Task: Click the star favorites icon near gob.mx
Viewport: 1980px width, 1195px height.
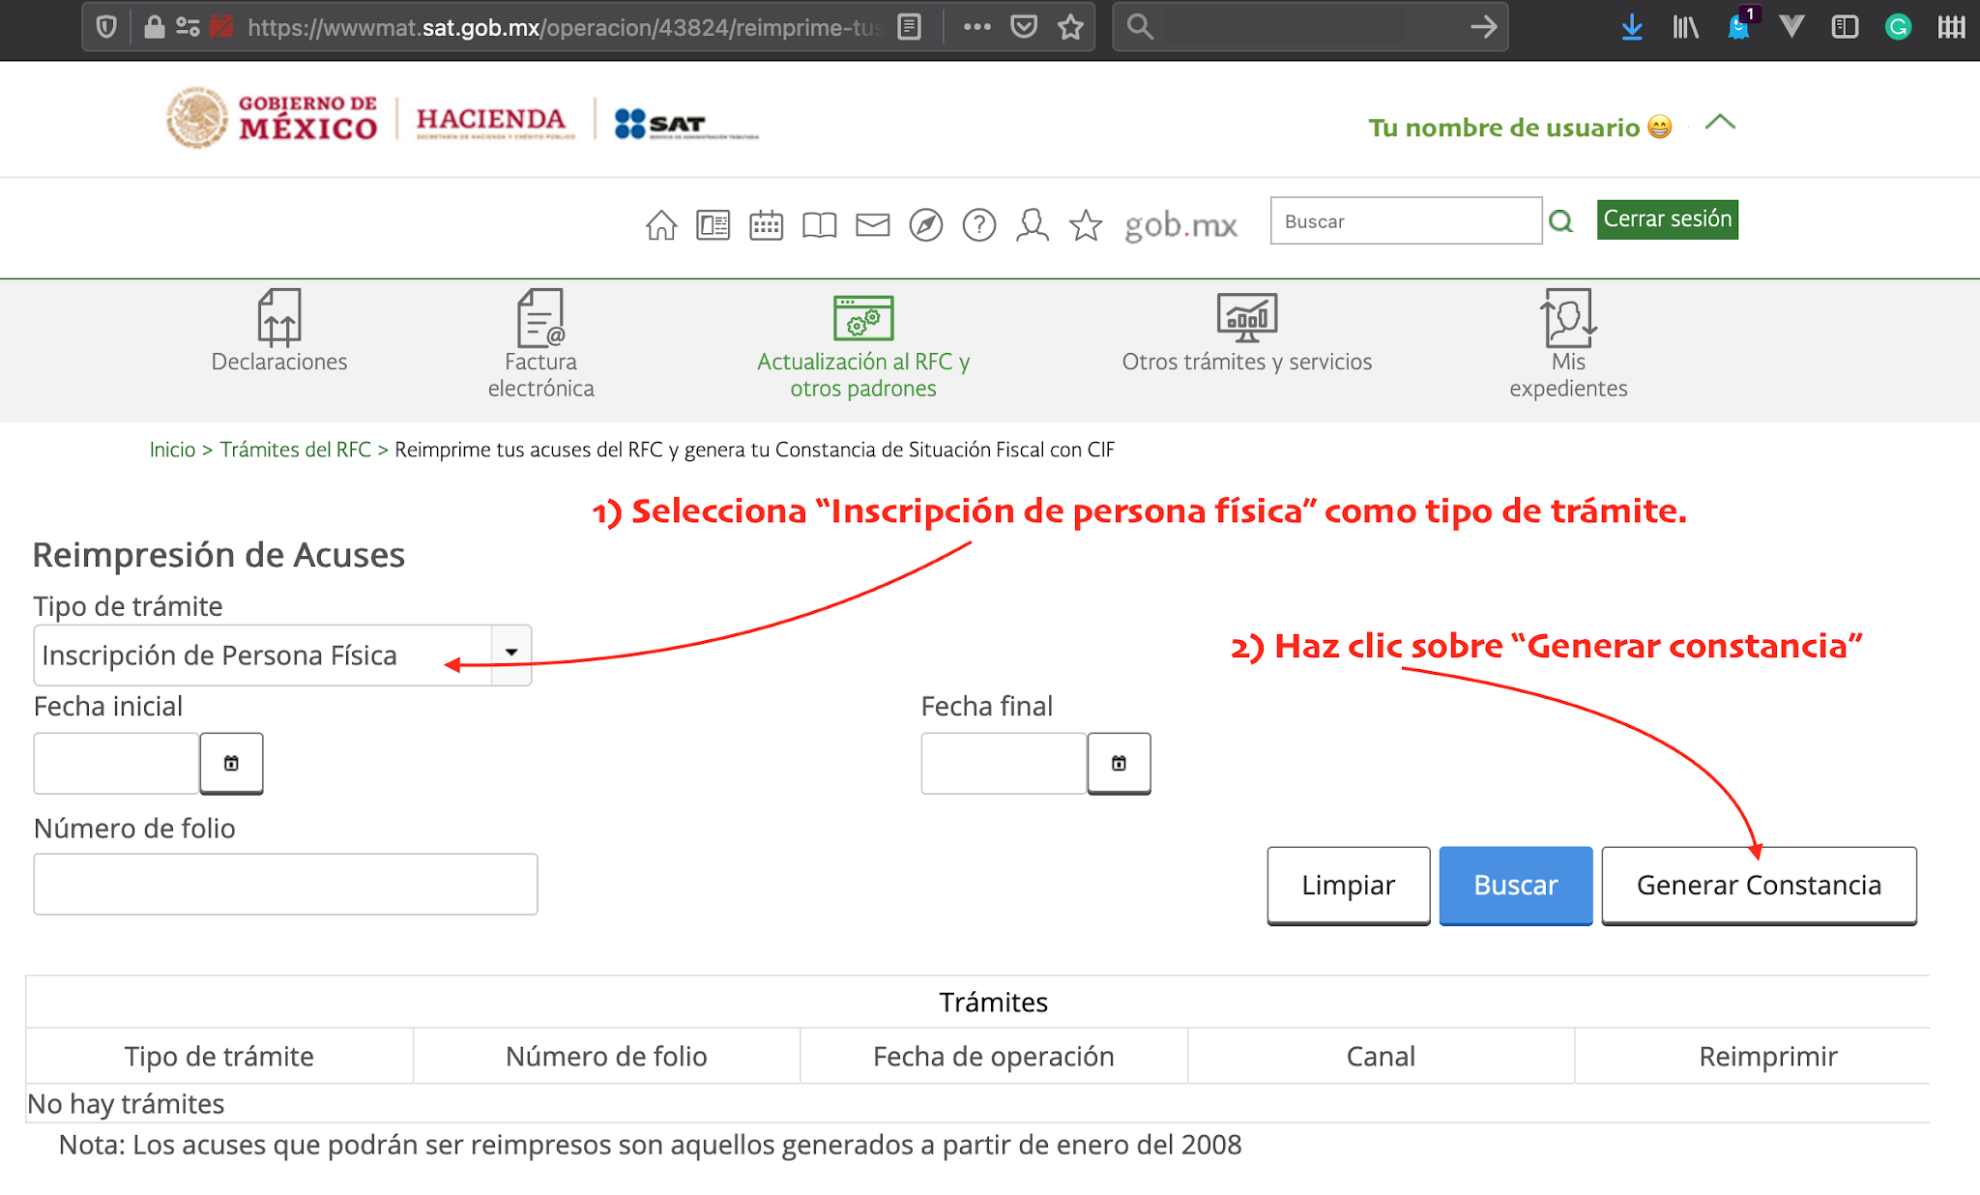Action: [1085, 224]
